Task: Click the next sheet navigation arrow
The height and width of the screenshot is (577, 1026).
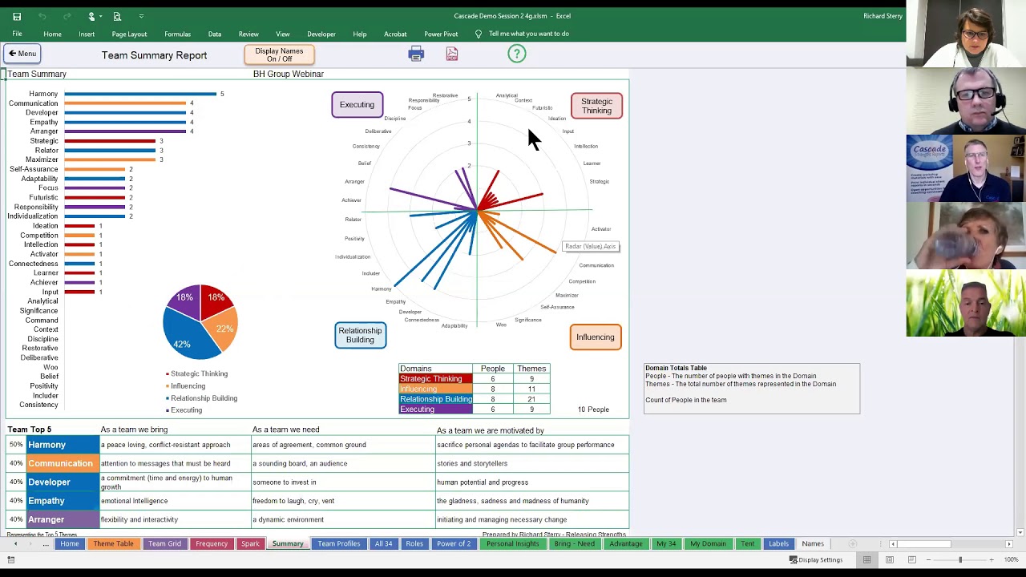Action: 31,544
